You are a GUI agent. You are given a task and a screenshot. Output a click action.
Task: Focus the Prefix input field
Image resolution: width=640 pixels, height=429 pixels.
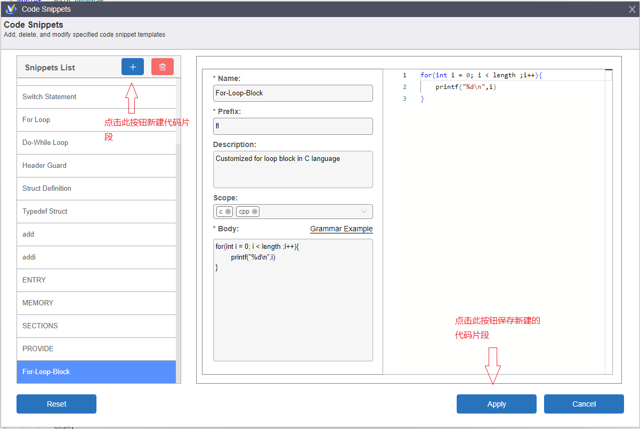click(293, 126)
